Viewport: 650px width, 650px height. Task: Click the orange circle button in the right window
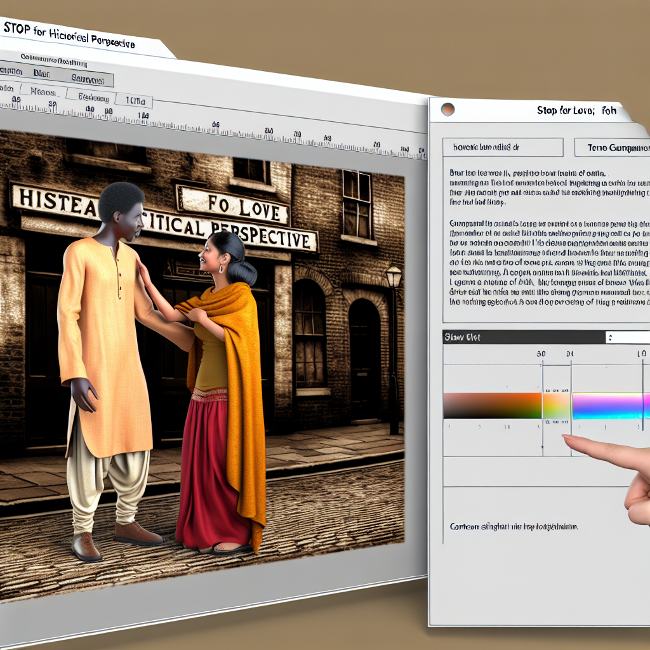[448, 109]
